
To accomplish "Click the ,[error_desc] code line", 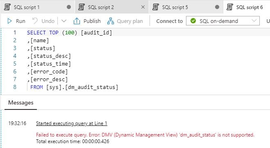I will click(x=48, y=79).
